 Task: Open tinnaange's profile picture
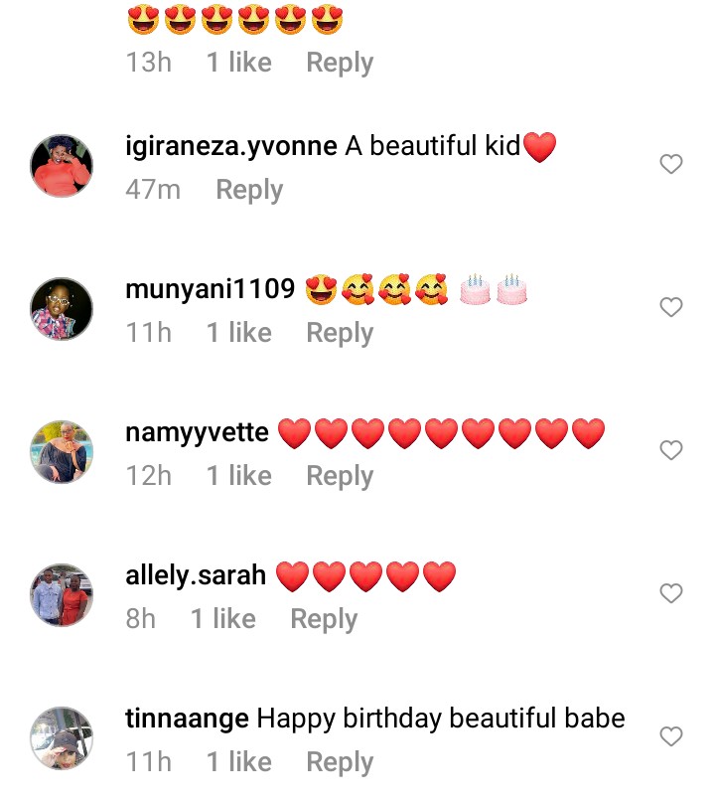coord(62,737)
